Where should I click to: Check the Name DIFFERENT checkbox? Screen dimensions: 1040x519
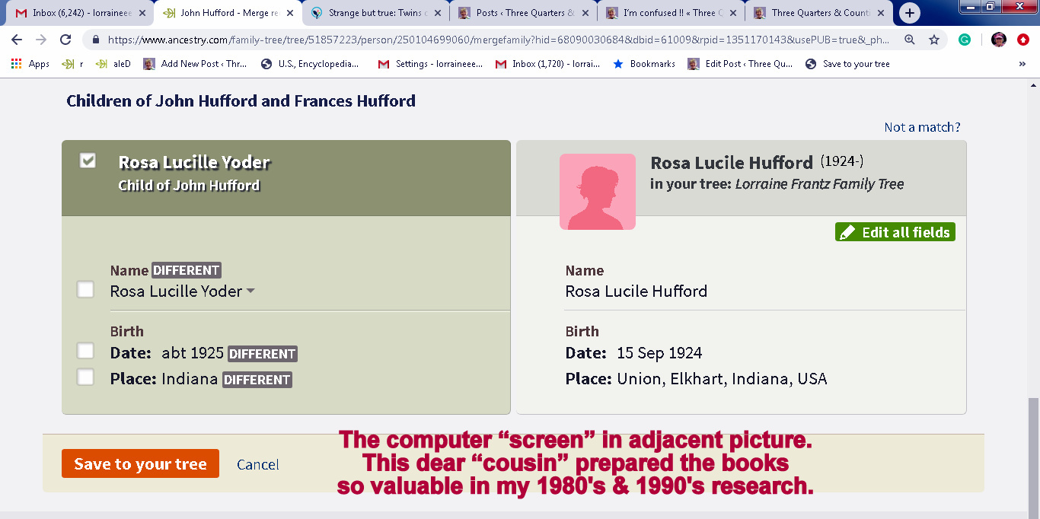coord(85,289)
